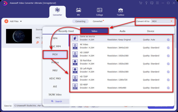Select the 4K Video preset icon
The height and width of the screenshot is (112, 178).
pos(75,46)
